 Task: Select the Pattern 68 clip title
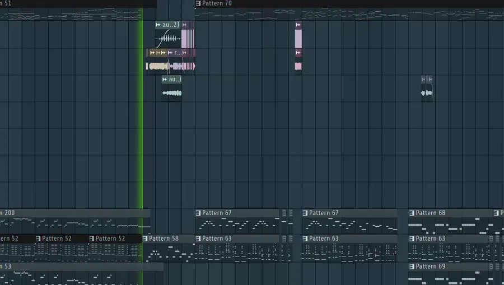[431, 213]
